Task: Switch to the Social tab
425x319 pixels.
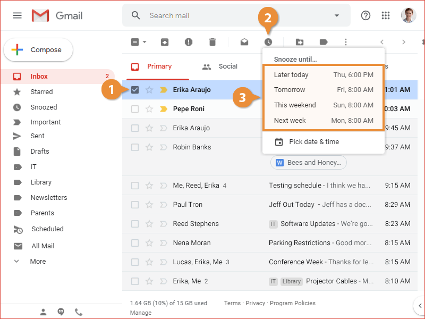Action: pyautogui.click(x=220, y=66)
